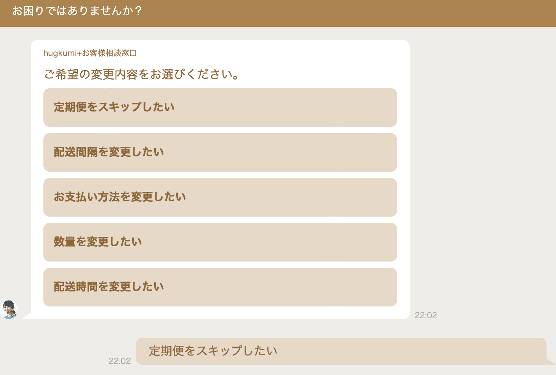Click the 22:02 timestamp beside the sent reply
This screenshot has height=375, width=556.
(x=119, y=361)
